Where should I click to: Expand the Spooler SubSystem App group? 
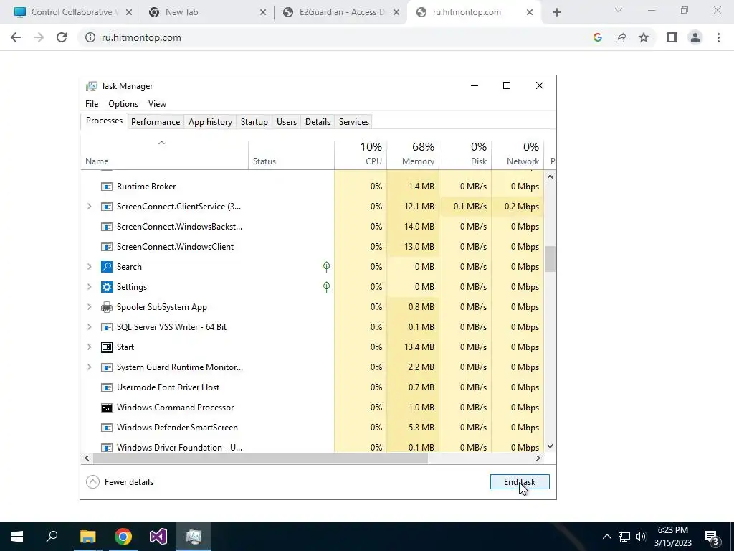(90, 307)
